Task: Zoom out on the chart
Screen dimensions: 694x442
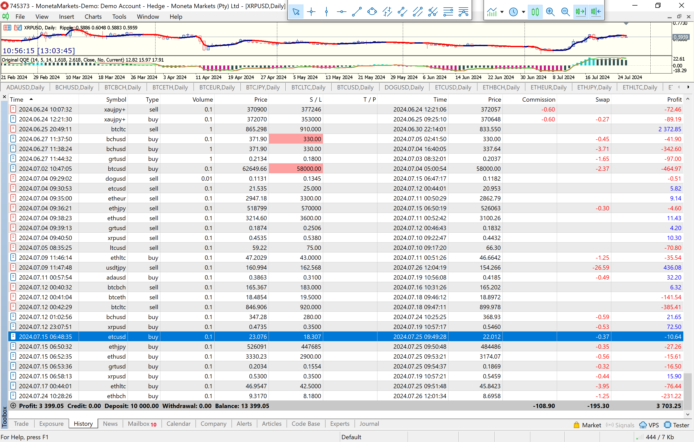Action: point(565,12)
